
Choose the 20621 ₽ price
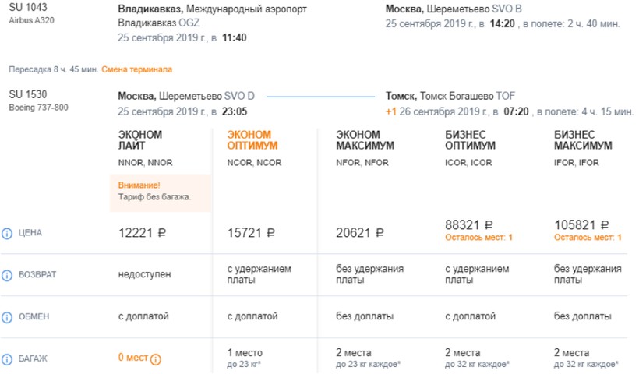pyautogui.click(x=360, y=232)
